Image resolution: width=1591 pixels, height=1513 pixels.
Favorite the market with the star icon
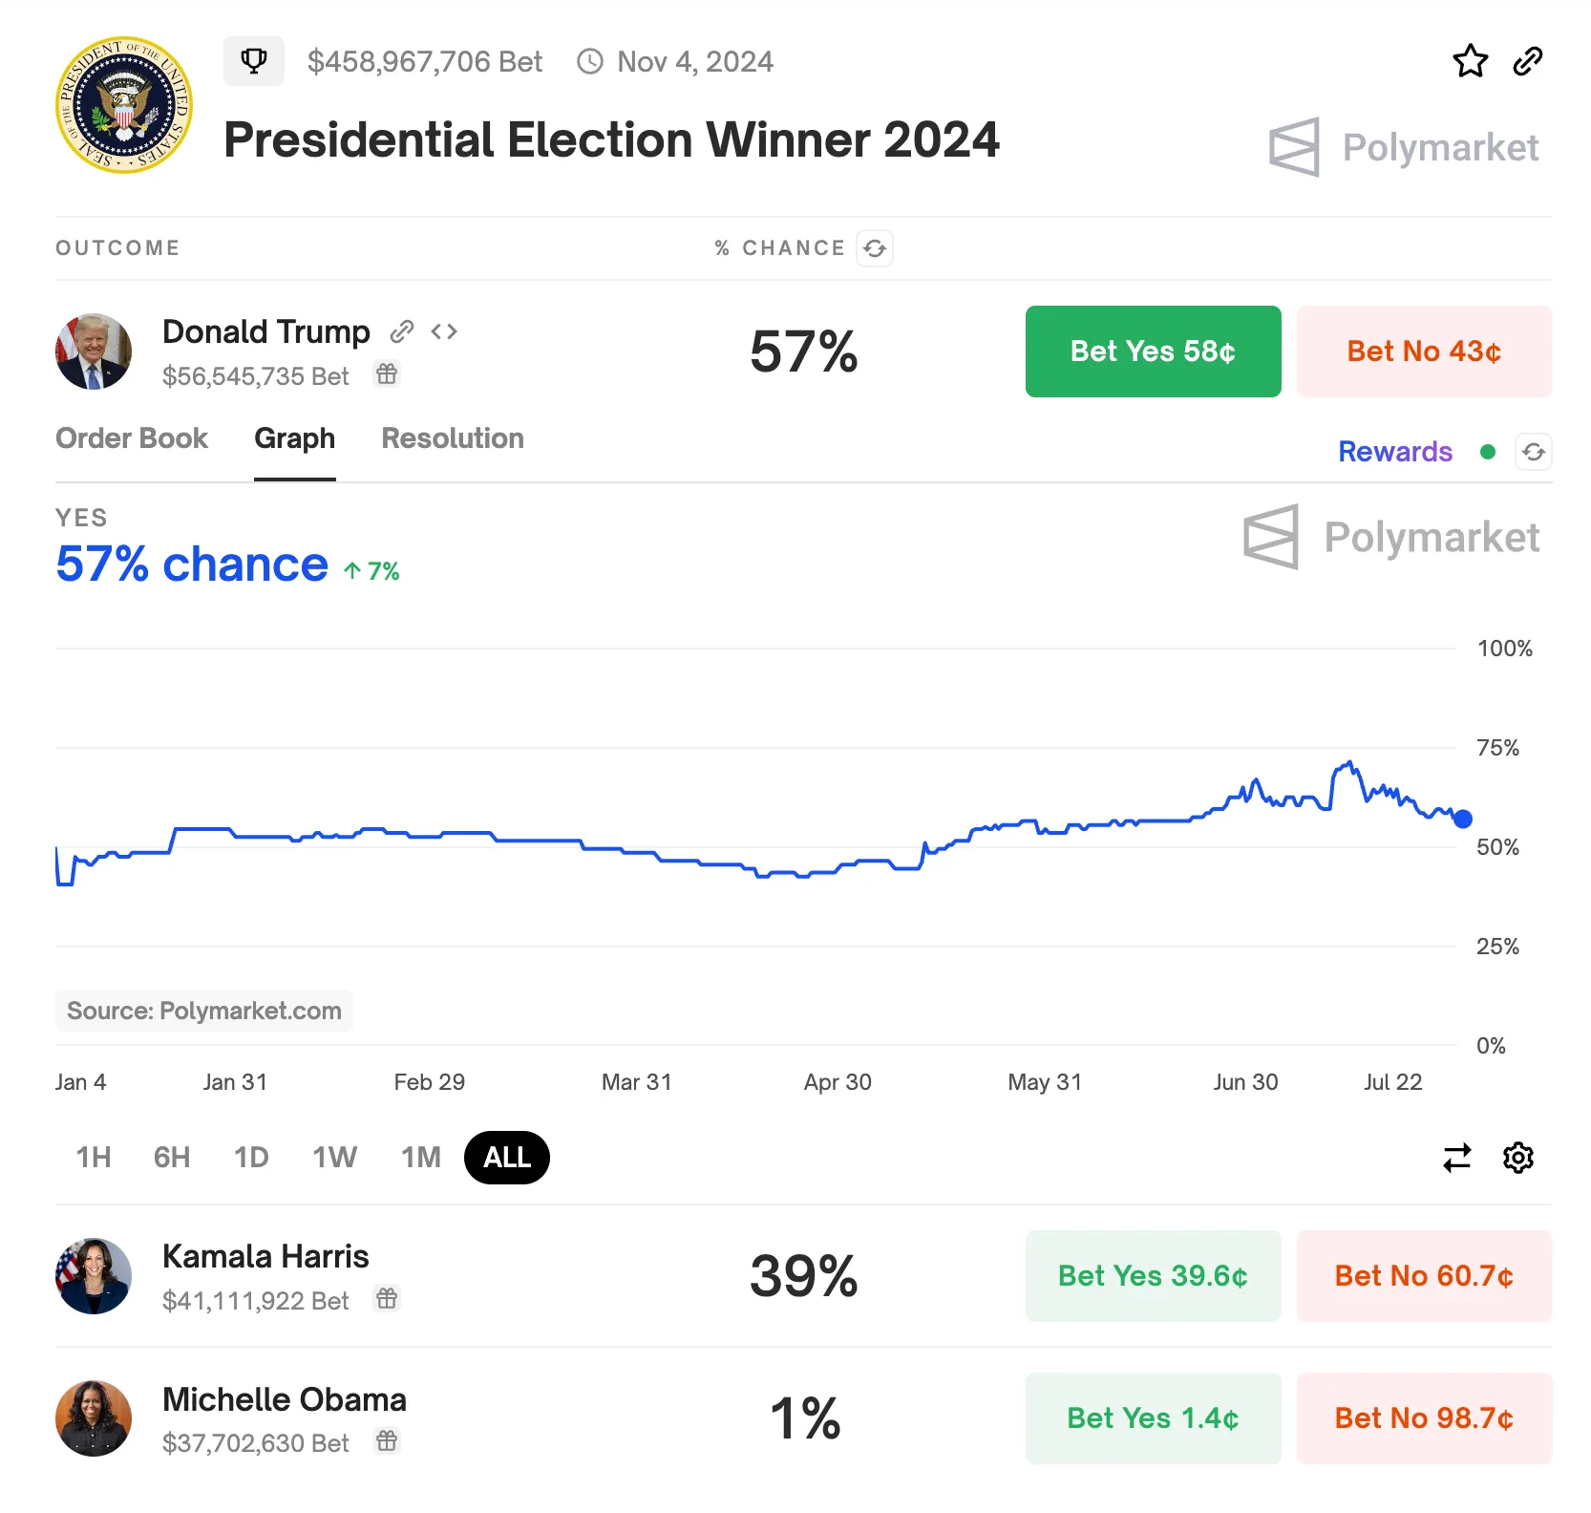(1471, 60)
